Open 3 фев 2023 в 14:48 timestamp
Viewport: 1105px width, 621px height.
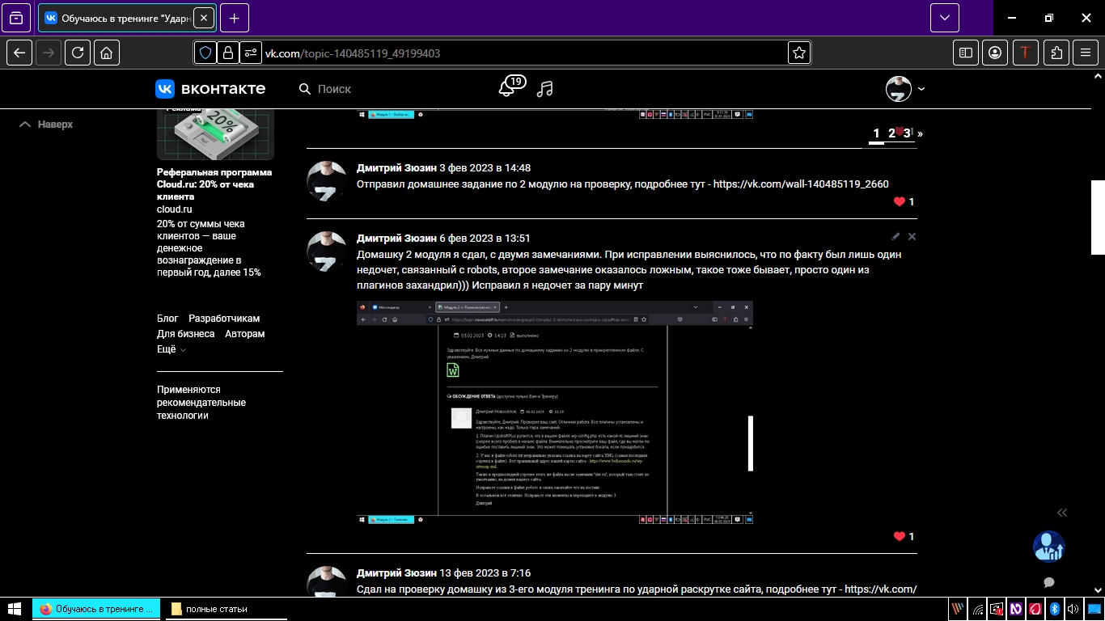click(x=485, y=168)
